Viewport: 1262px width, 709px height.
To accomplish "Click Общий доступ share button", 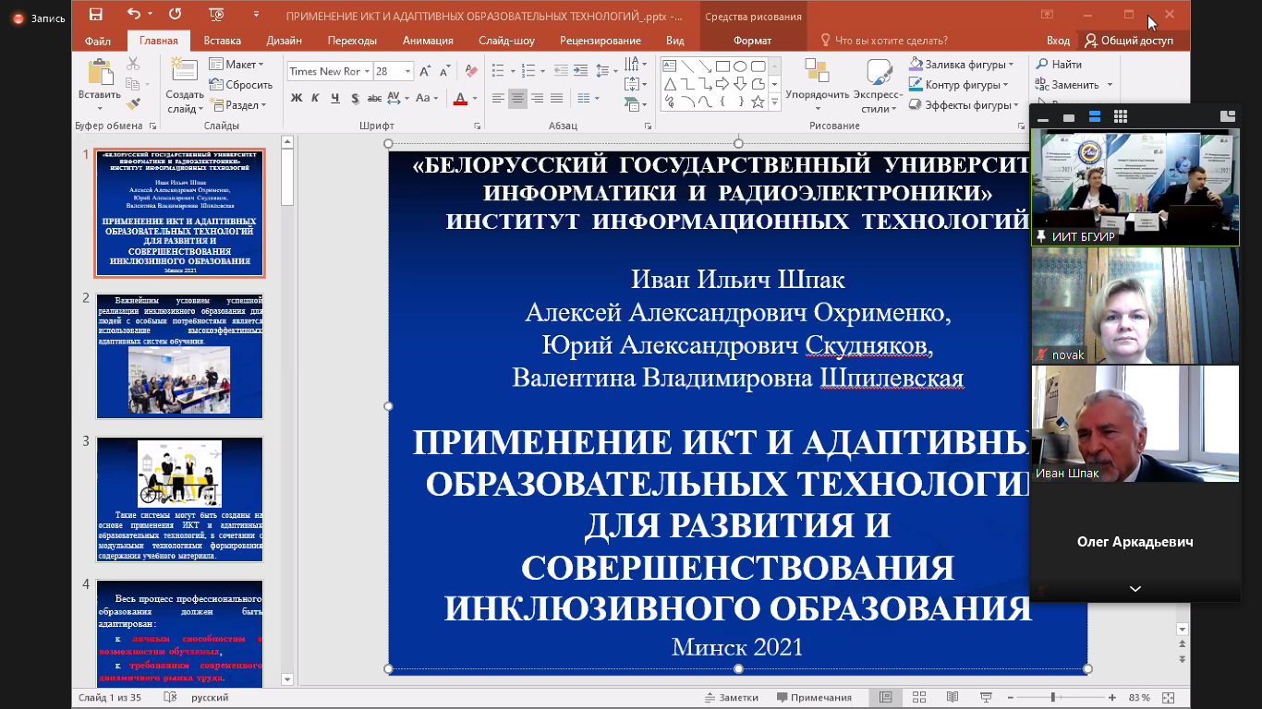I will (1129, 41).
